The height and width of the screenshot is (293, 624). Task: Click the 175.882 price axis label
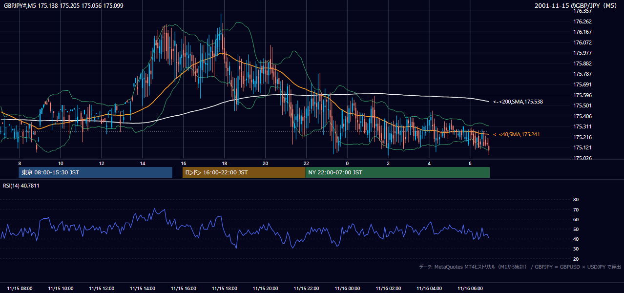tap(582, 63)
